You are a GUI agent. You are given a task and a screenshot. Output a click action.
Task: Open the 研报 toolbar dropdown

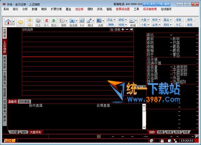pyautogui.click(x=122, y=20)
